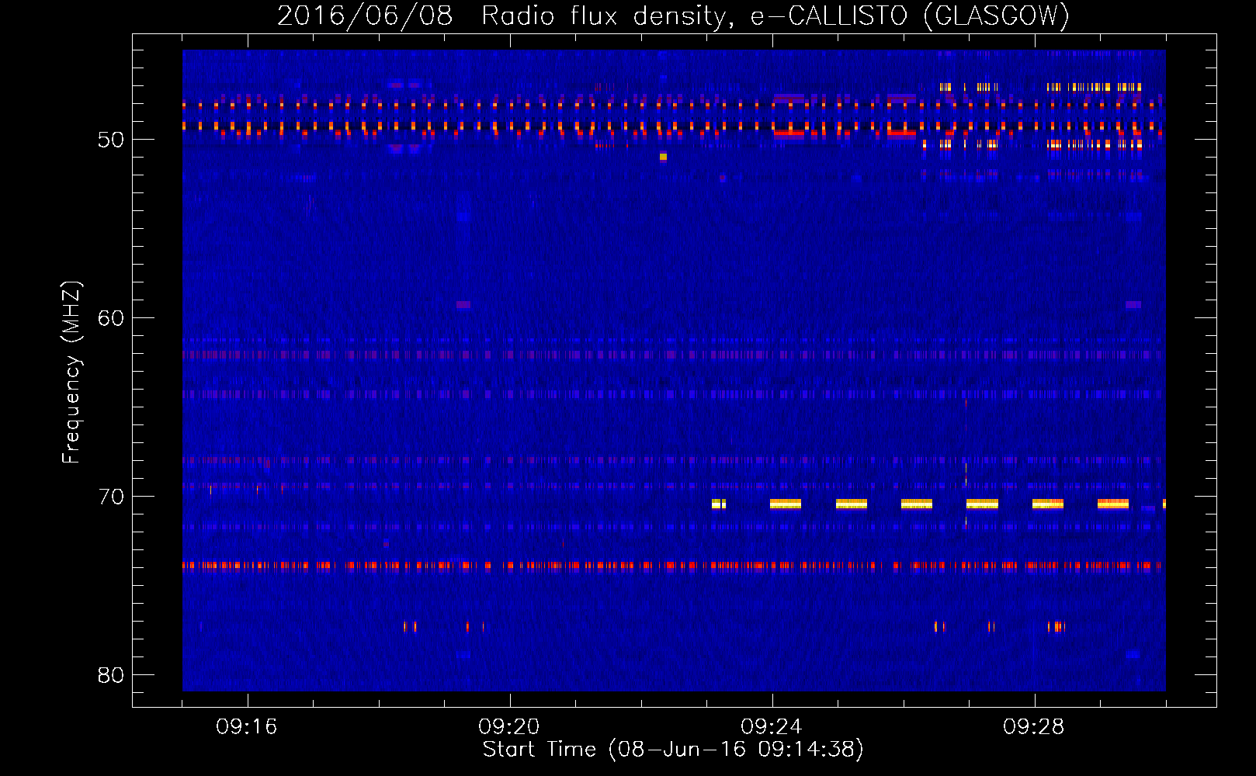
Task: Click the 09:16 time tick label
Action: (x=247, y=727)
